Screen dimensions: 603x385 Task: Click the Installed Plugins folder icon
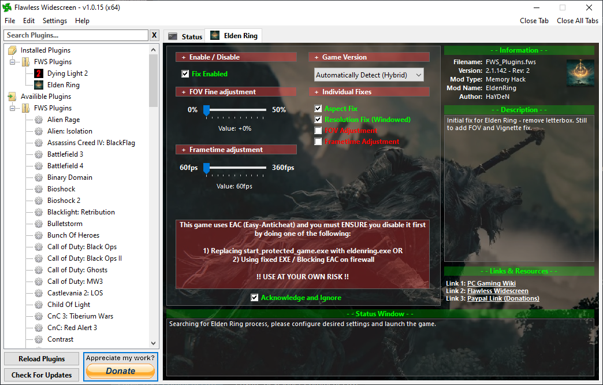[x=12, y=50]
